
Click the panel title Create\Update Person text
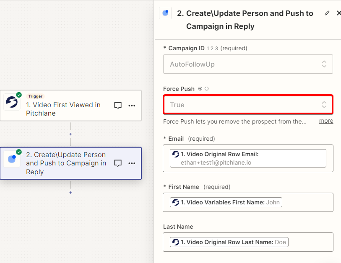[245, 20]
